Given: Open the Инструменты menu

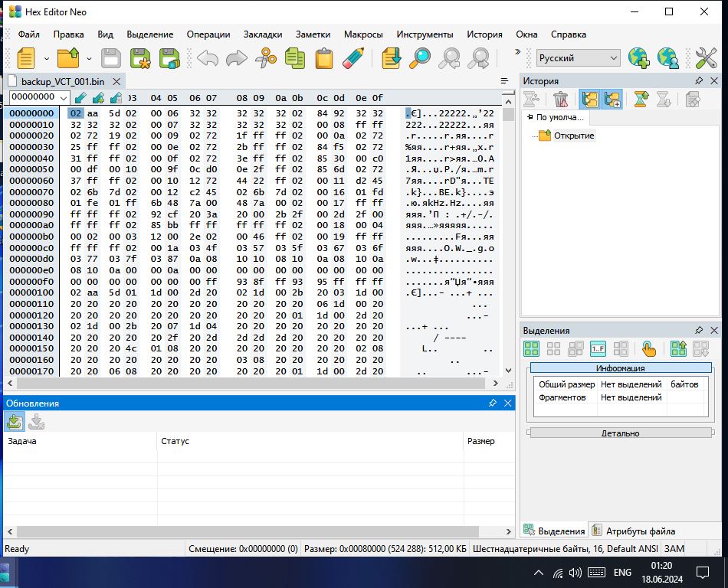Looking at the screenshot, I should (x=425, y=34).
